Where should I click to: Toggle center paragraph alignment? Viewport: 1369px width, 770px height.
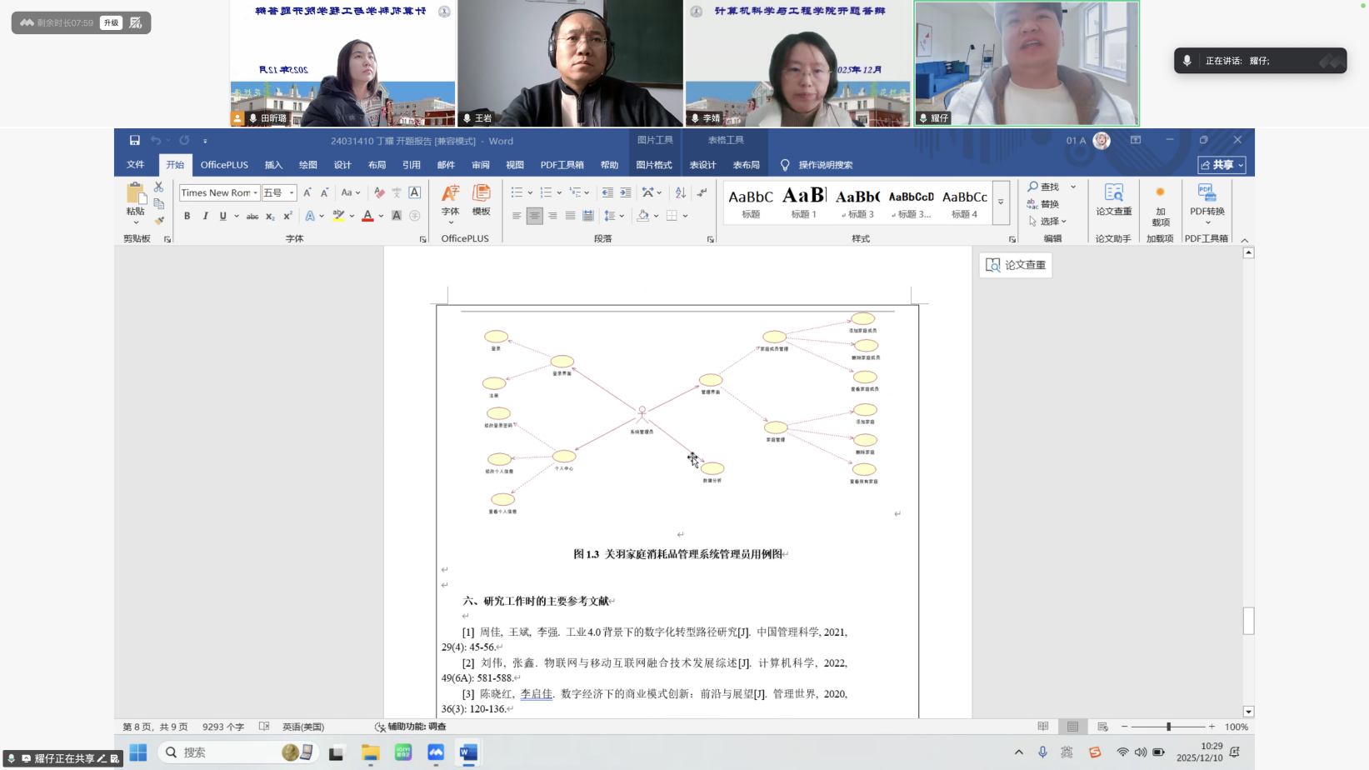point(534,216)
